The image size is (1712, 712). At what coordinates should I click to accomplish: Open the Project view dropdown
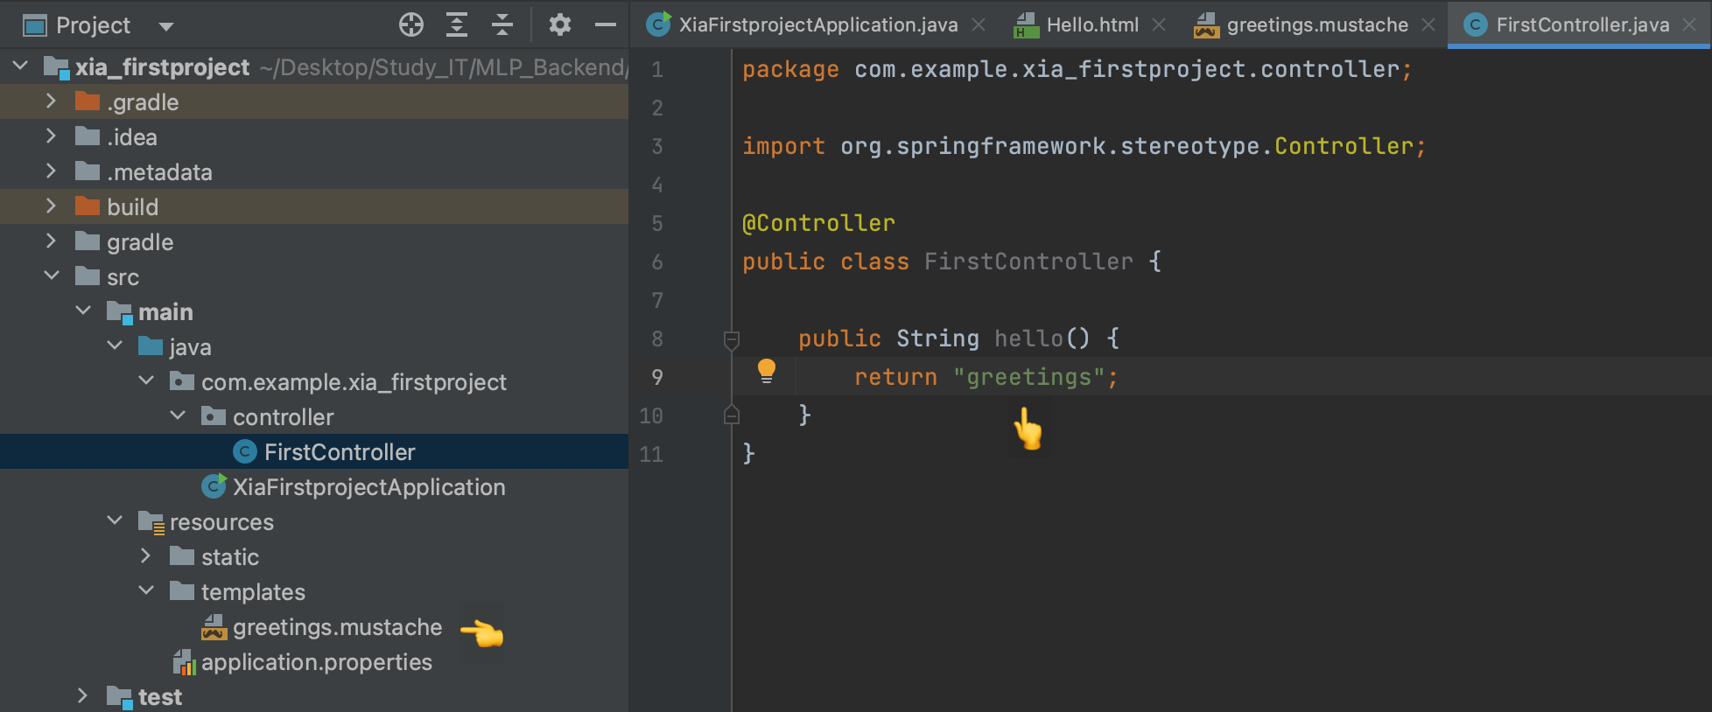(165, 26)
